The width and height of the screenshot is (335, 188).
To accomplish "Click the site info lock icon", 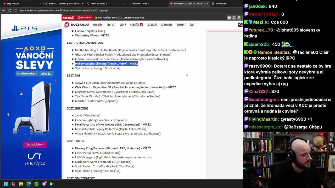I will point(16,10).
